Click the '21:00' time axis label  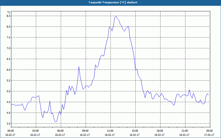185,131
